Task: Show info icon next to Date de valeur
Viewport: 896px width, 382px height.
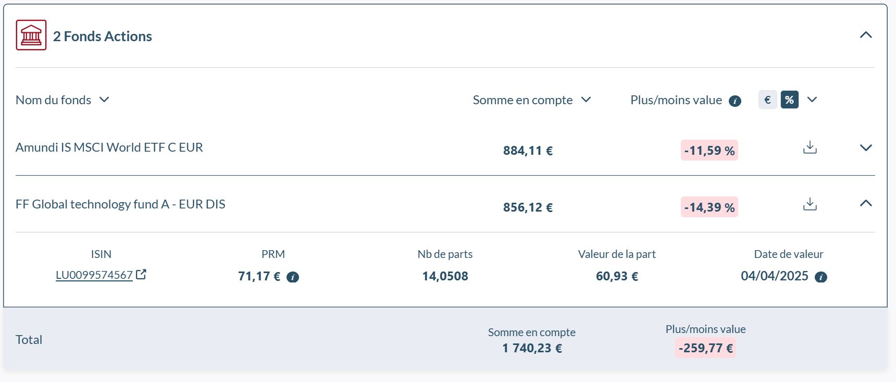Action: tap(820, 277)
